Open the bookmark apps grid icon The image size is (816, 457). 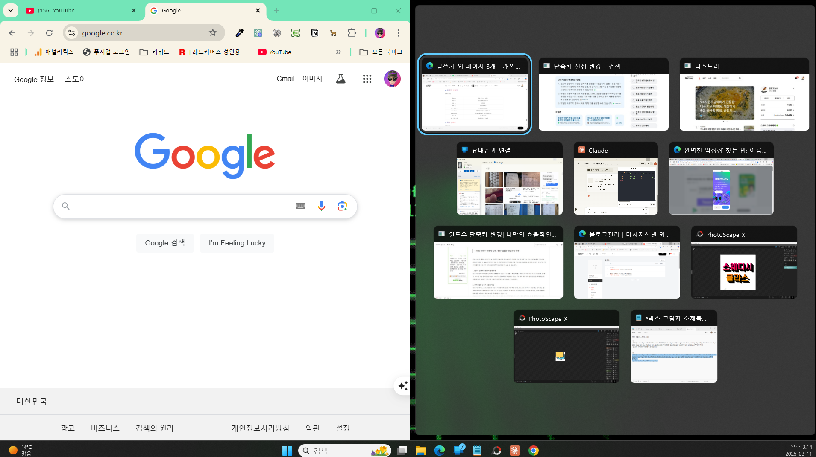(14, 52)
